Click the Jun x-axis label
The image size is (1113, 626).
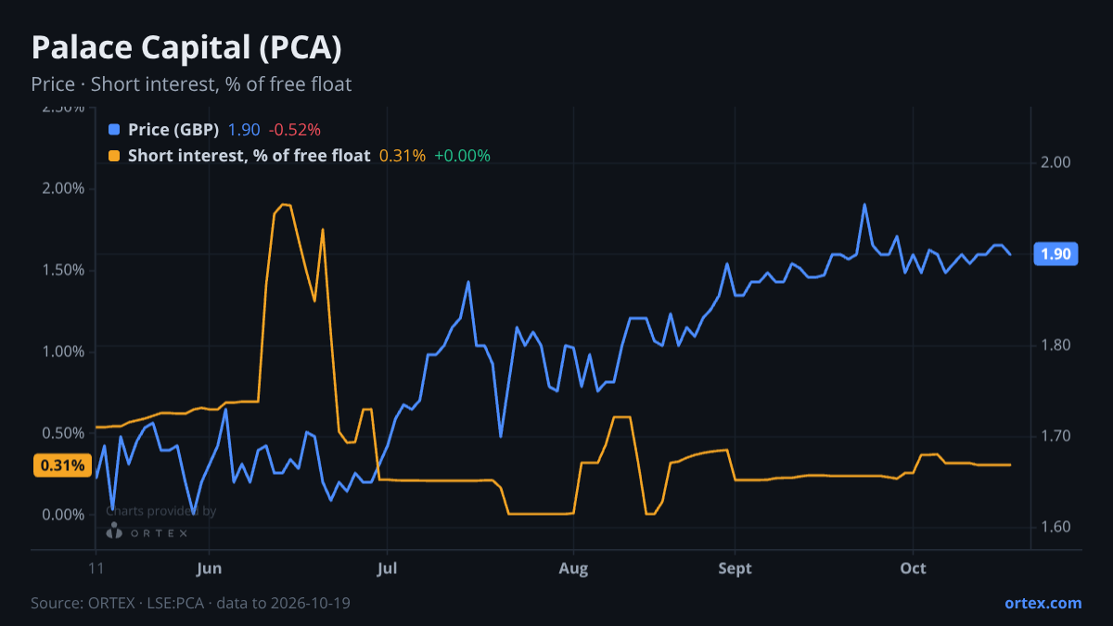tap(210, 569)
